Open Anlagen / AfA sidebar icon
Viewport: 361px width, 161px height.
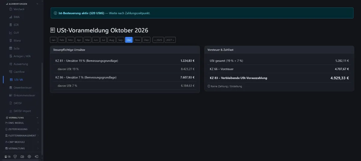(11, 56)
